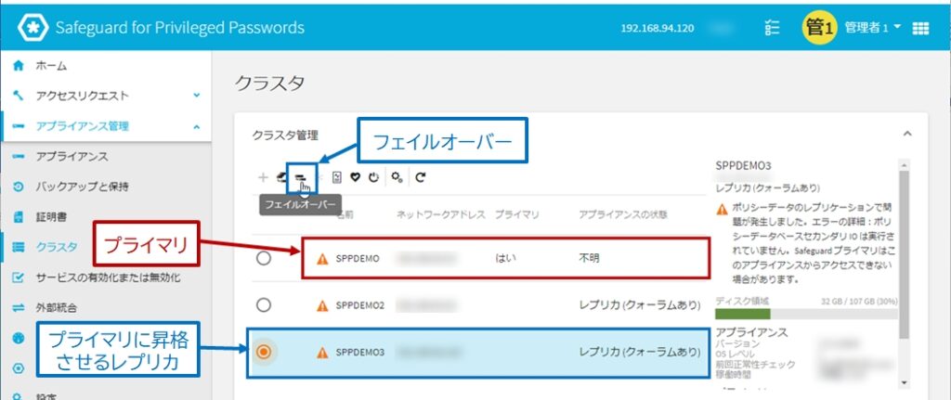
Task: Click the はい primary value
Action: tap(505, 259)
